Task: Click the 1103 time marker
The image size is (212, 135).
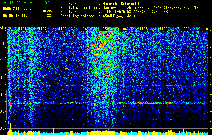Action: point(63,29)
